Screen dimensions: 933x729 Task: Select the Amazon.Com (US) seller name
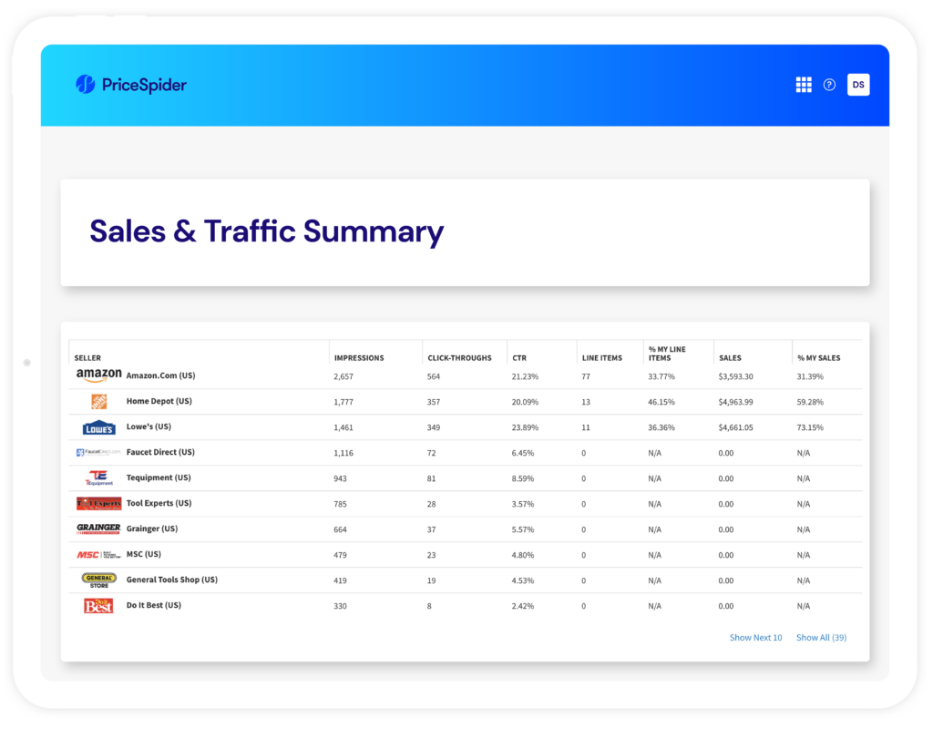[x=160, y=375]
